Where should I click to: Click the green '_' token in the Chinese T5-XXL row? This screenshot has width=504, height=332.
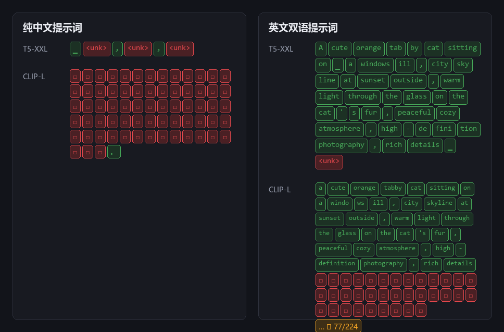coord(75,49)
